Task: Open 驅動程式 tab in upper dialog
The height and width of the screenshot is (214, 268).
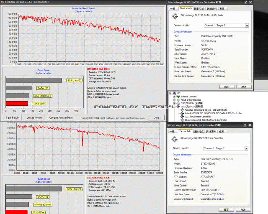Action: tap(199, 9)
